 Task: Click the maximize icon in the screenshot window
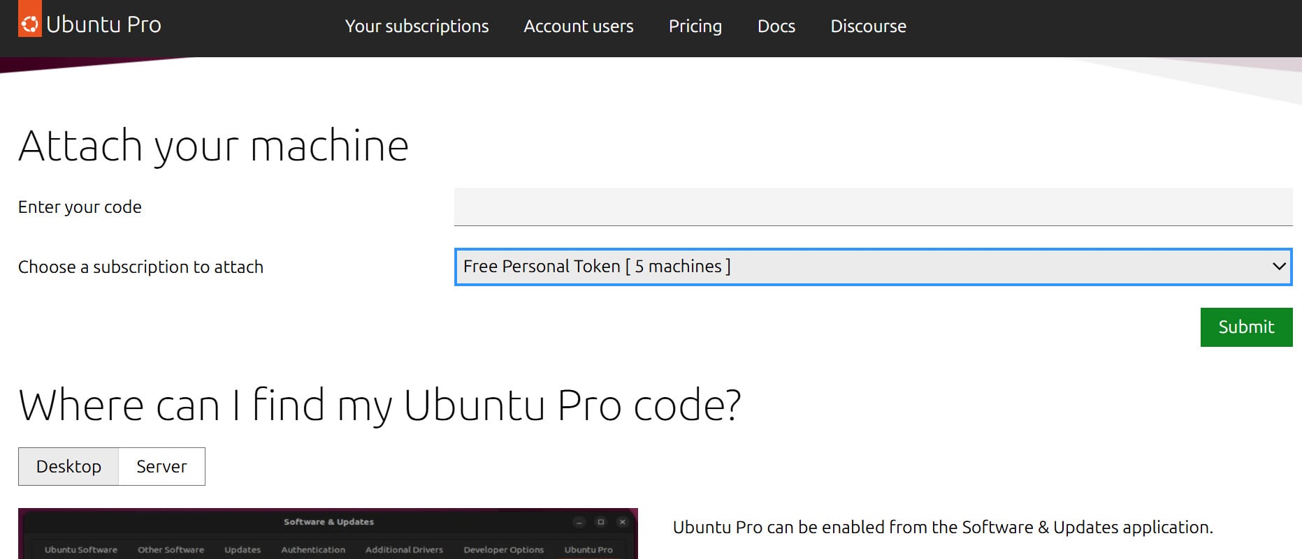[600, 522]
